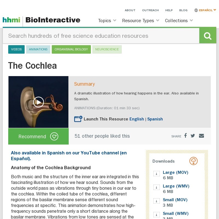This screenshot has width=219, height=219.
Task: Launch the resource in Spanish
Action: pyautogui.click(x=155, y=119)
